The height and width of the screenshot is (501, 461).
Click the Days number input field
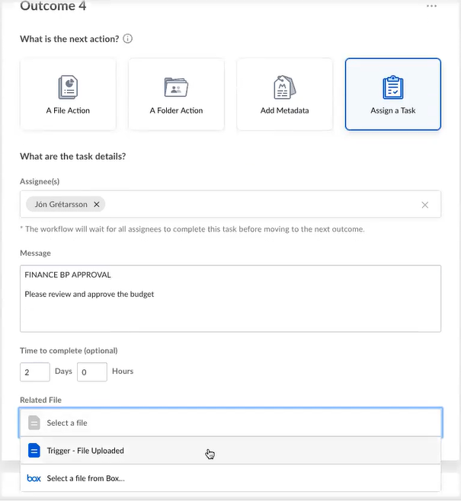(x=35, y=372)
